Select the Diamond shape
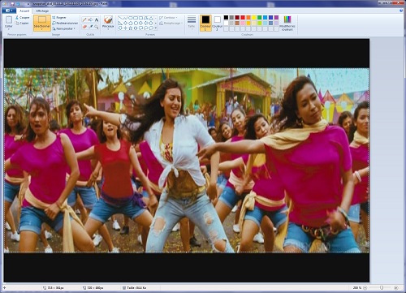 tap(125, 23)
